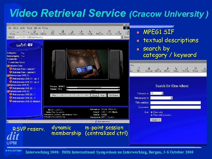Screen dimensions: 212x159
Task: Open the Edycja menu
Action: [16, 28]
